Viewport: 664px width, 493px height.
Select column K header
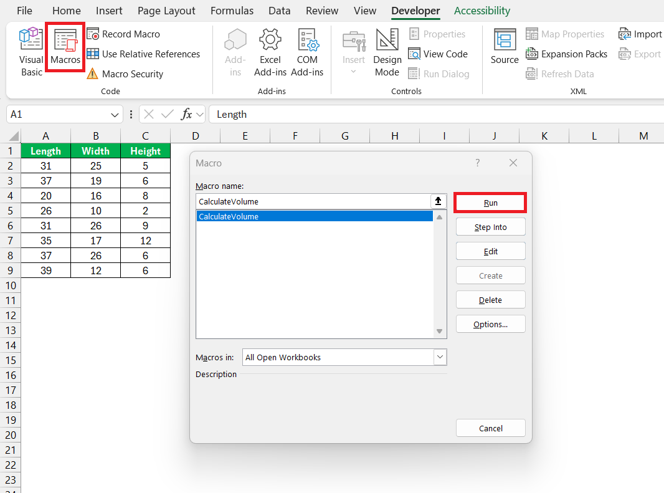coord(544,136)
